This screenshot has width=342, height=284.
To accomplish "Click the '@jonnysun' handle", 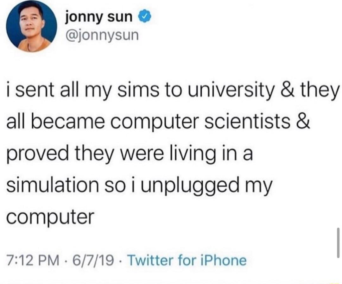I will pyautogui.click(x=102, y=36).
